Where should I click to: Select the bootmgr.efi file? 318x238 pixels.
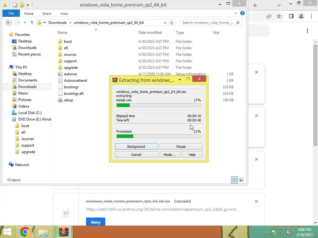[x=74, y=94]
